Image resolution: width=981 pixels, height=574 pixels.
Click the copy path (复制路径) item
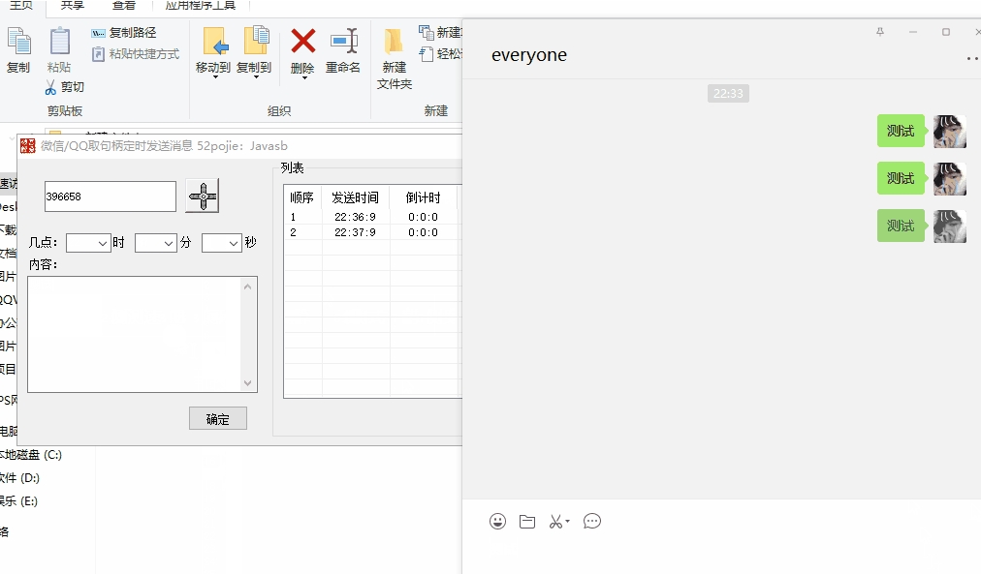click(x=124, y=33)
